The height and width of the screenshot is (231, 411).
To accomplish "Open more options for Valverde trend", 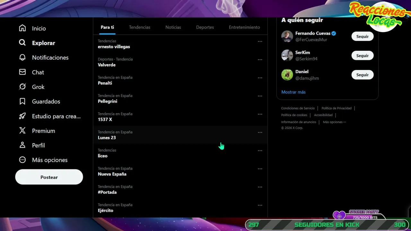I will tap(260, 60).
